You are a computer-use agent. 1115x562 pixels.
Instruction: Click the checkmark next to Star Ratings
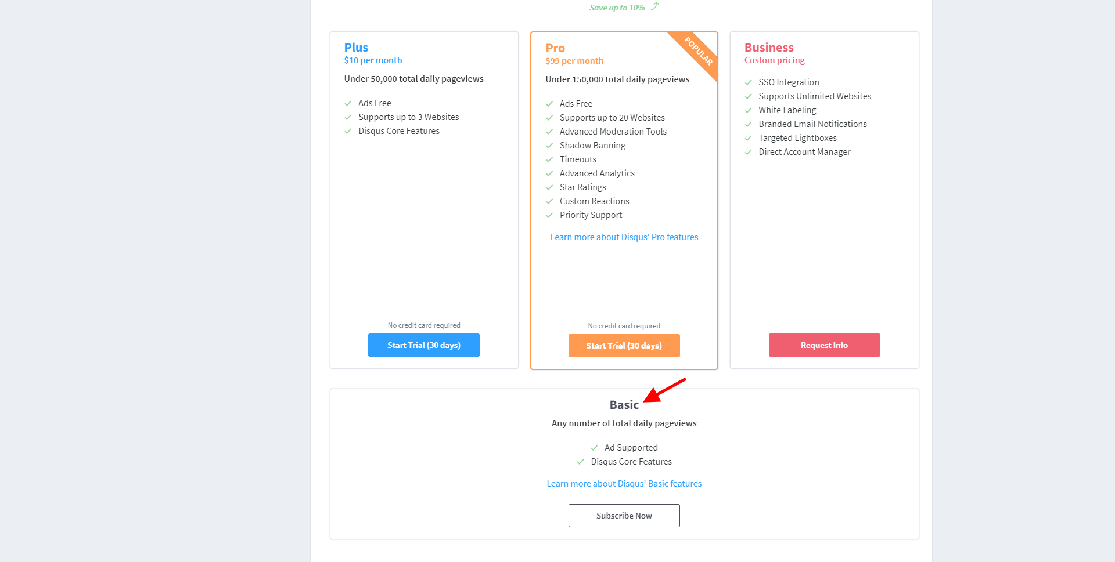pyautogui.click(x=549, y=187)
